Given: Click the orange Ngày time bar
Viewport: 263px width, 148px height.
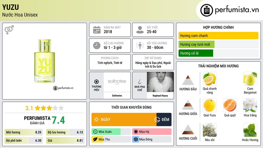Looking at the screenshot, I should 124,119.
